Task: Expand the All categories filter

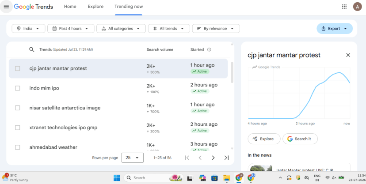Action: click(121, 28)
